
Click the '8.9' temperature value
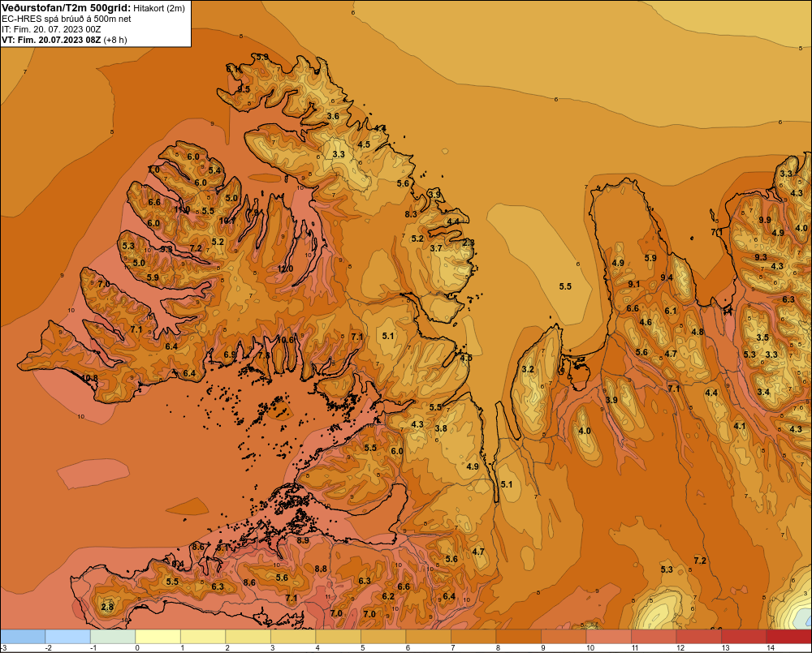point(303,540)
